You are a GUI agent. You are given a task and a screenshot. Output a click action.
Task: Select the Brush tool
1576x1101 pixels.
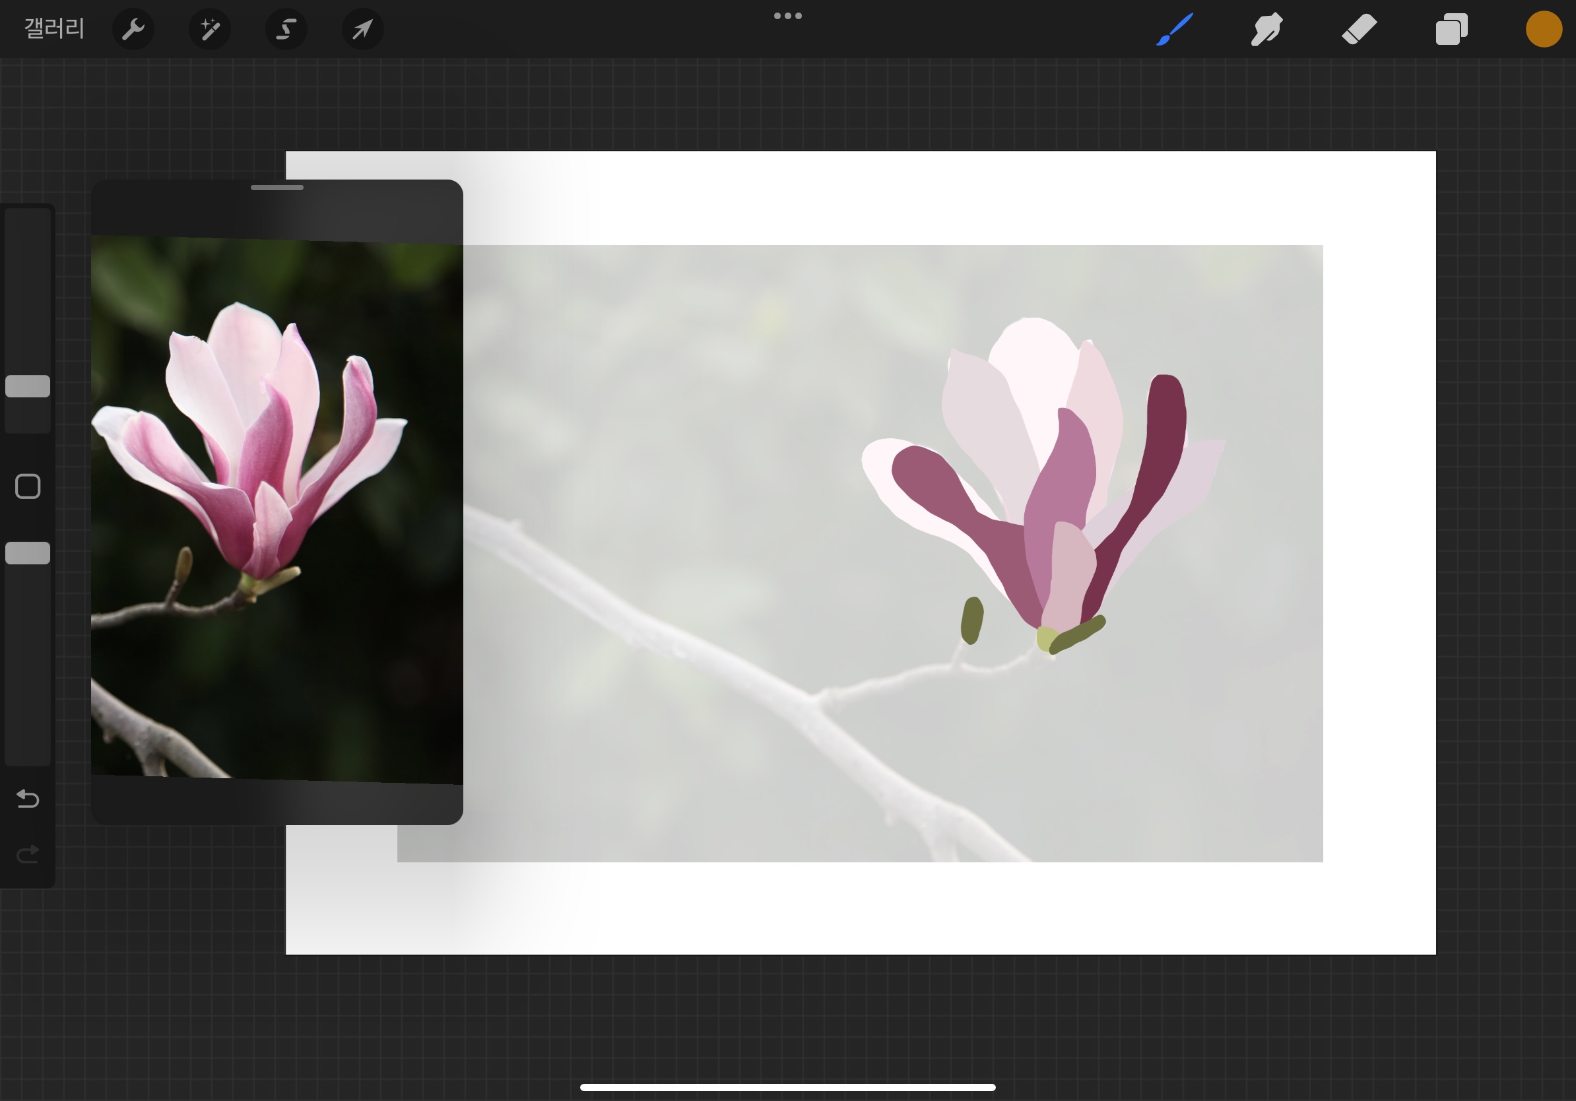(x=1175, y=30)
